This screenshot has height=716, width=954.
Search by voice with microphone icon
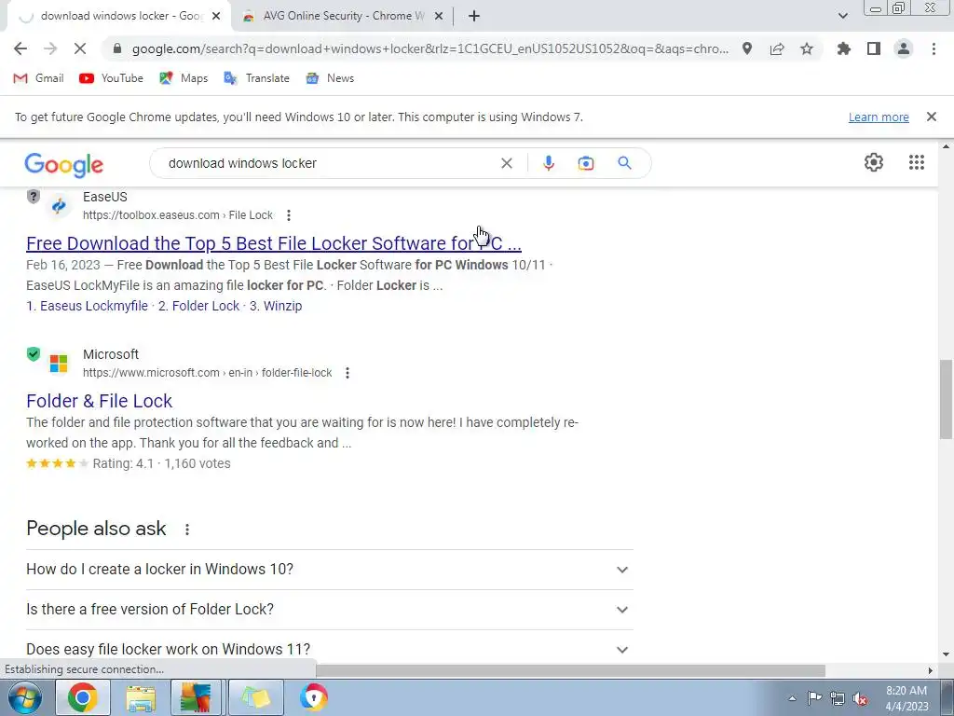[x=548, y=163]
